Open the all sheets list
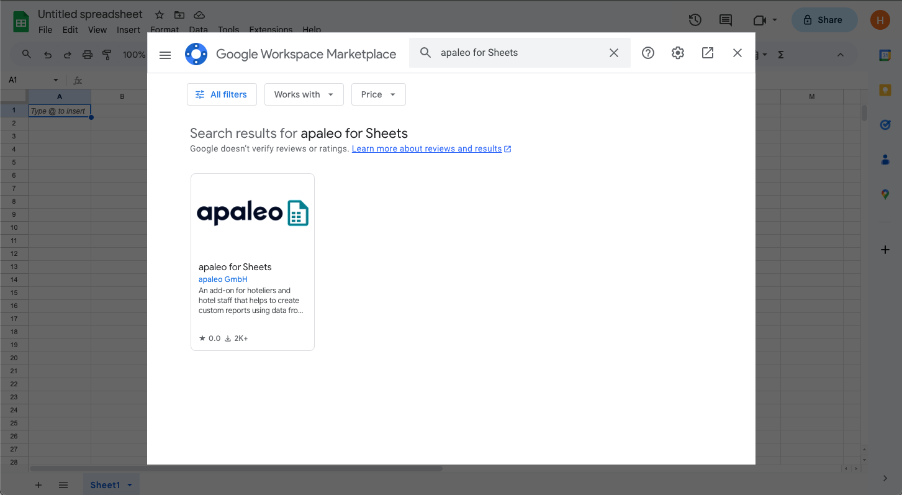 click(x=63, y=485)
